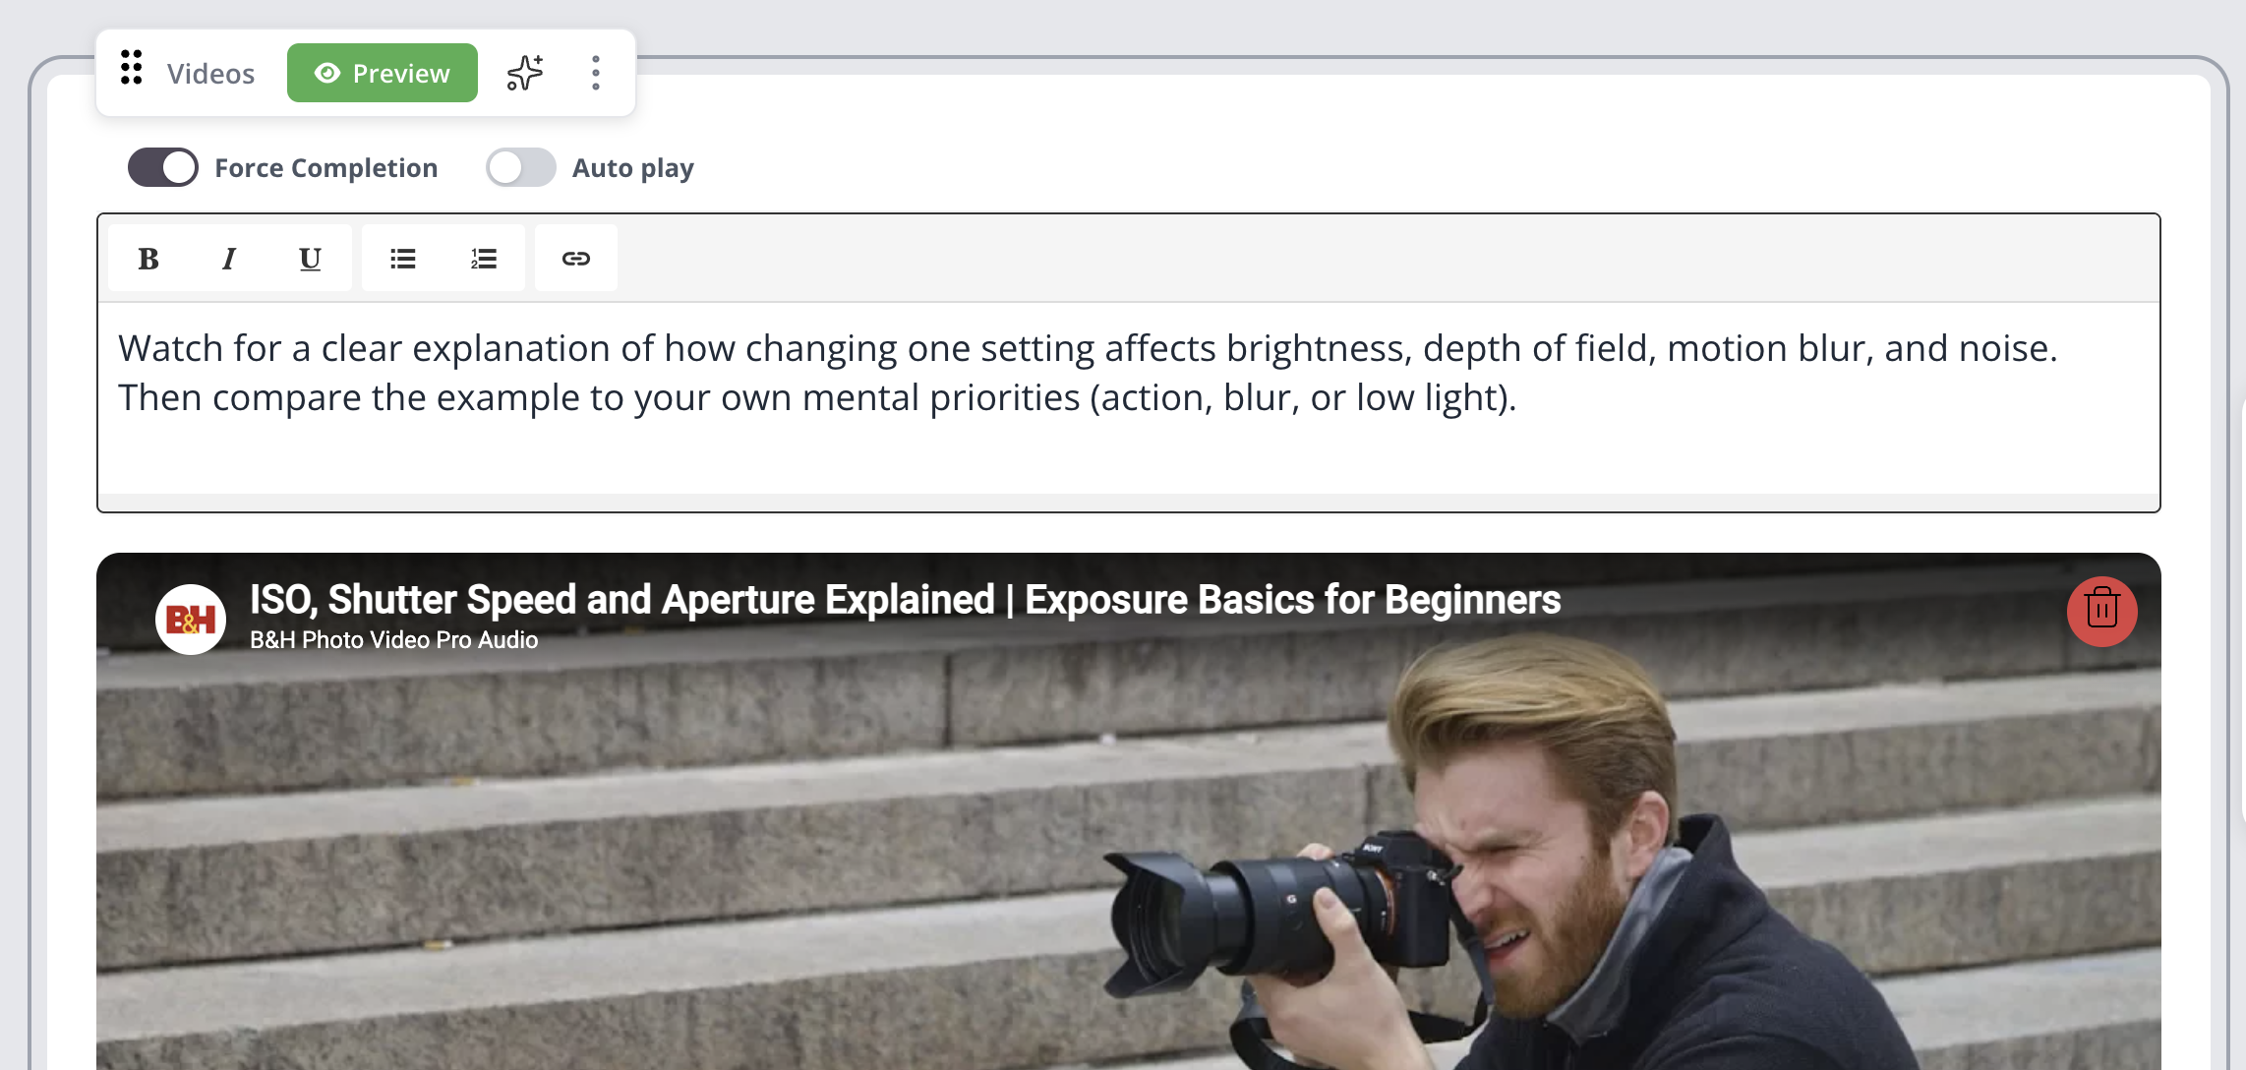Open the three-dot more options menu
Screen dimensions: 2246x1070
(x=596, y=73)
